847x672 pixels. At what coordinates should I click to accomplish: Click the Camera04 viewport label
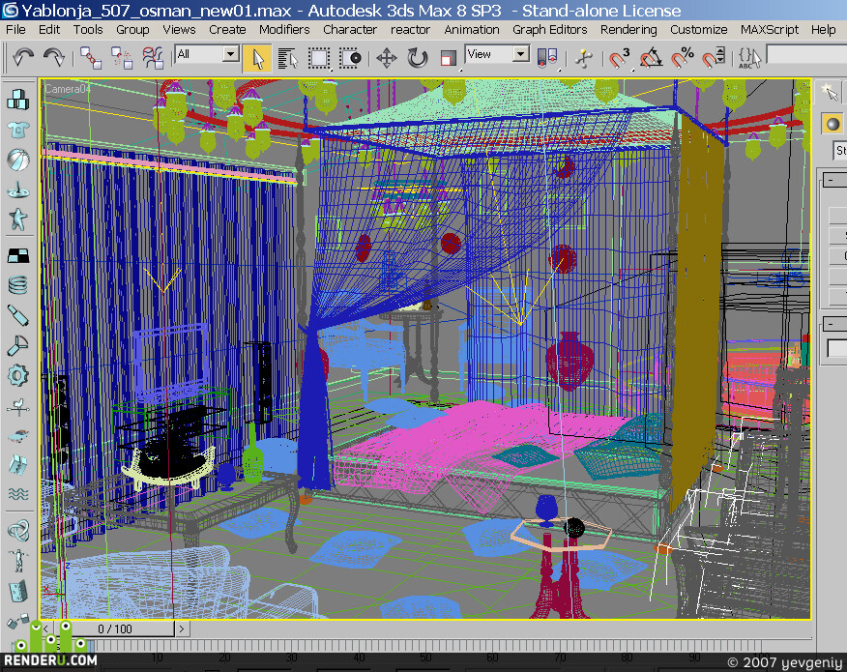[x=68, y=89]
